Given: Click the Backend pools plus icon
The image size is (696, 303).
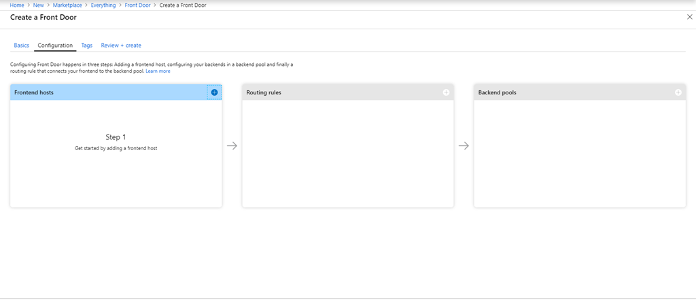Looking at the screenshot, I should click(x=678, y=92).
